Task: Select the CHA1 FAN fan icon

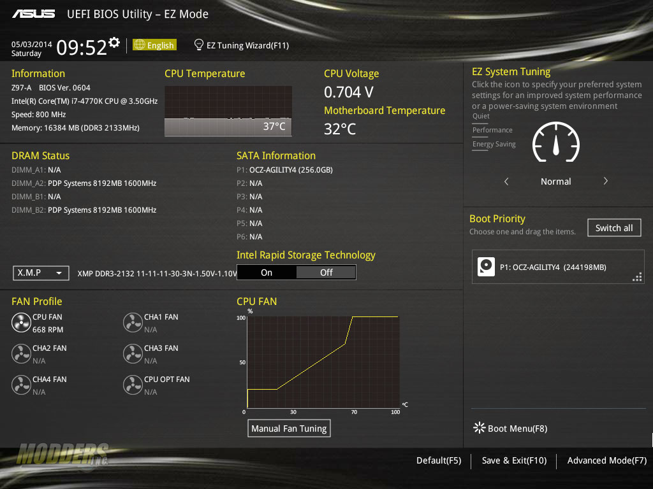Action: click(133, 323)
